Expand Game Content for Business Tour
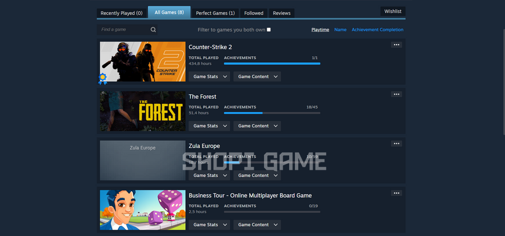Viewport: 505px width, 236px height. [257, 225]
